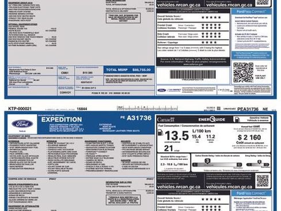Image resolution: width=281 pixels, height=211 pixels.
Task: Click the FordPass Connect header in upper sticker
Action: coord(251,12)
